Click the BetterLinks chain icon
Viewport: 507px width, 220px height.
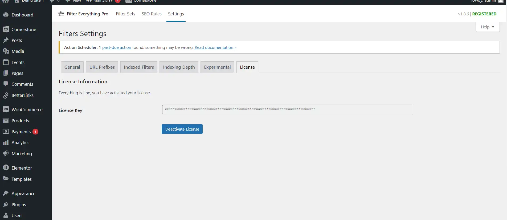(x=6, y=95)
